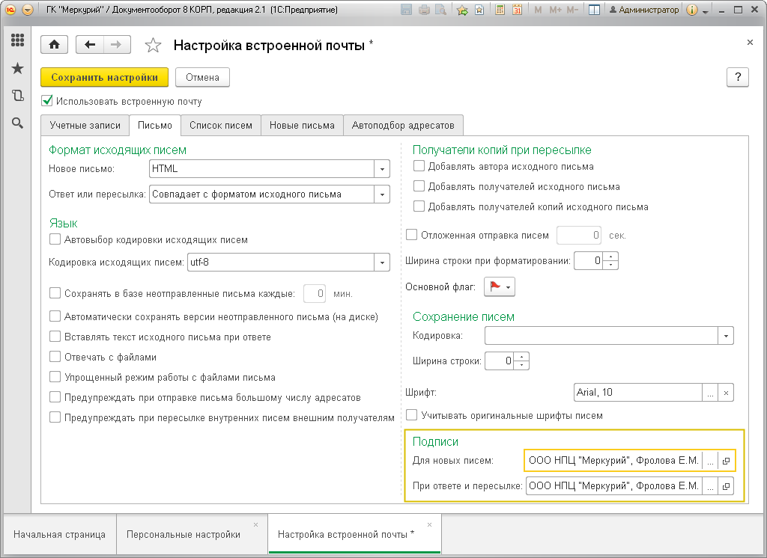Check 'Отвечать с файлами'
The width and height of the screenshot is (767, 558).
tap(55, 358)
